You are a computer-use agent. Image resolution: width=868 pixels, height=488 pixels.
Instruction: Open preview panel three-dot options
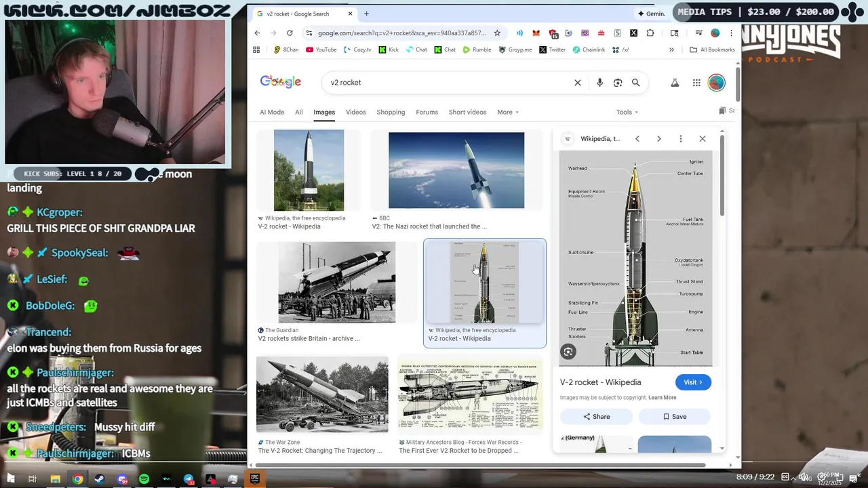point(681,138)
